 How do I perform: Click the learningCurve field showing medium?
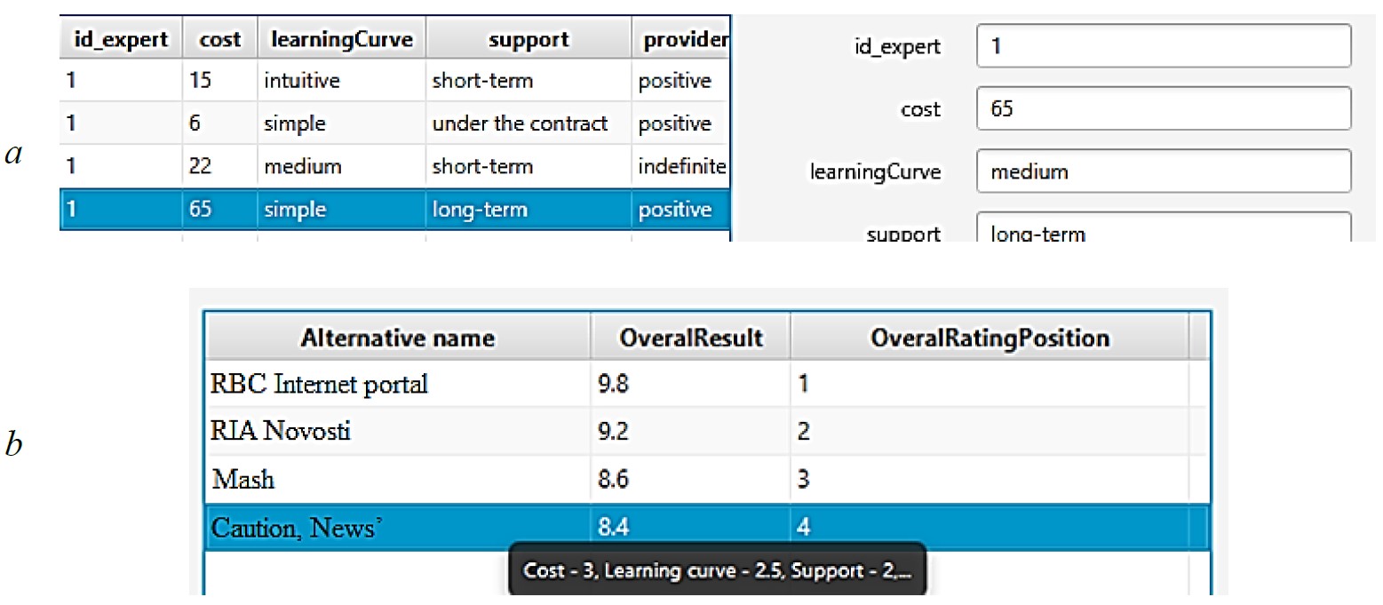pyautogui.click(x=1163, y=171)
